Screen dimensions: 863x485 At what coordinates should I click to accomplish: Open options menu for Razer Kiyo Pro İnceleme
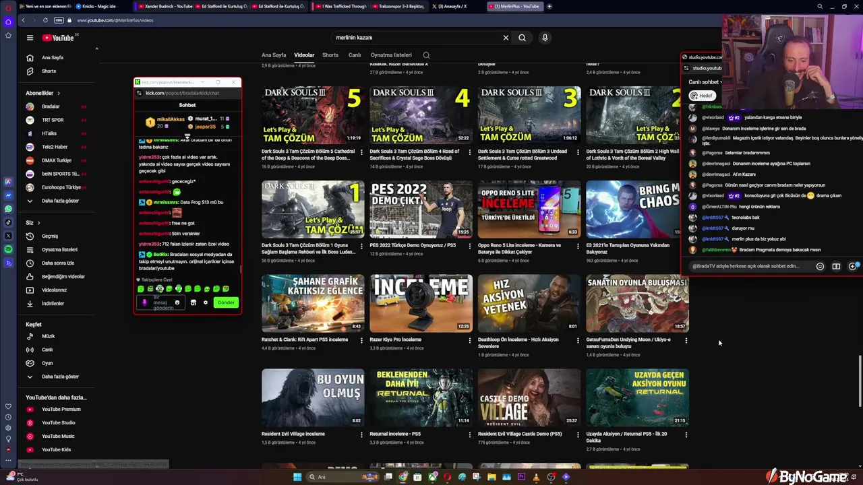point(470,341)
